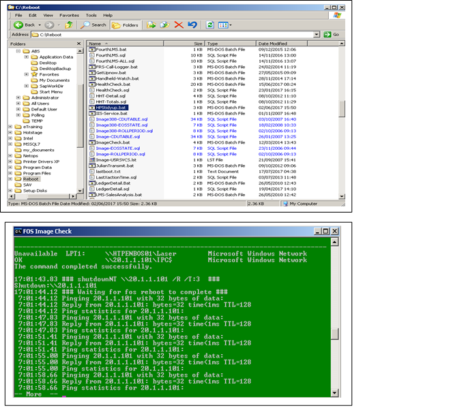Sort files by Date Modified column
The image size is (466, 408).
point(273,43)
